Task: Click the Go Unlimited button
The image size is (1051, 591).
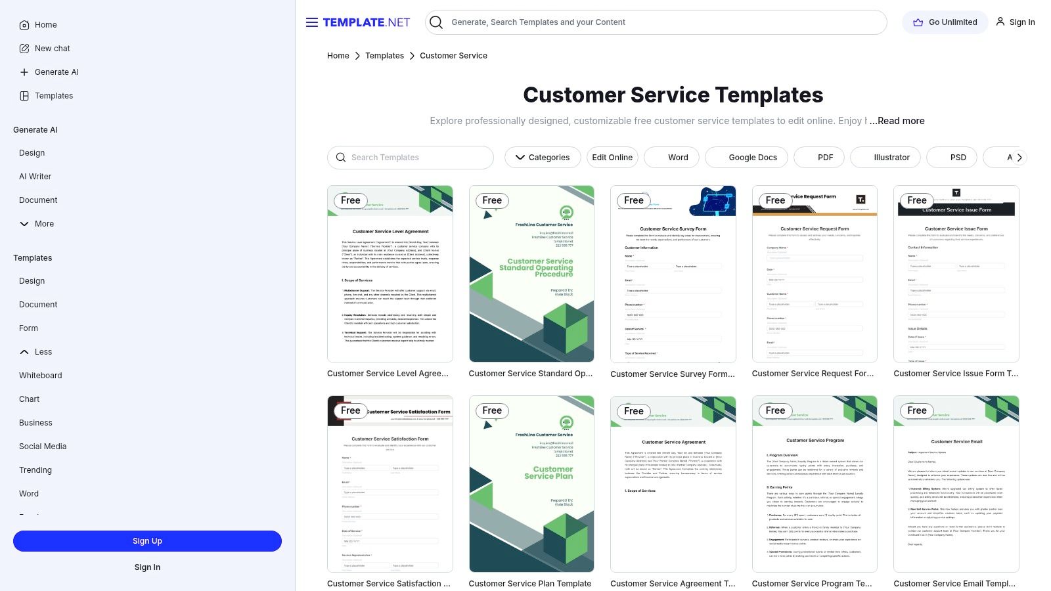Action: coord(945,22)
